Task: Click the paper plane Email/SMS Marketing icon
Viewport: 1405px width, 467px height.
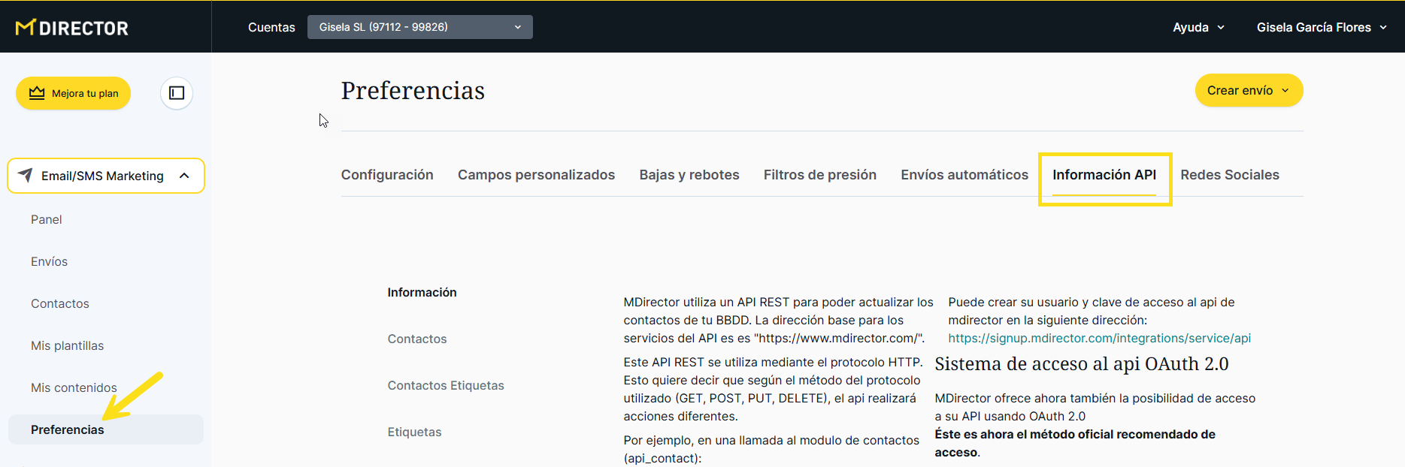Action: click(26, 175)
